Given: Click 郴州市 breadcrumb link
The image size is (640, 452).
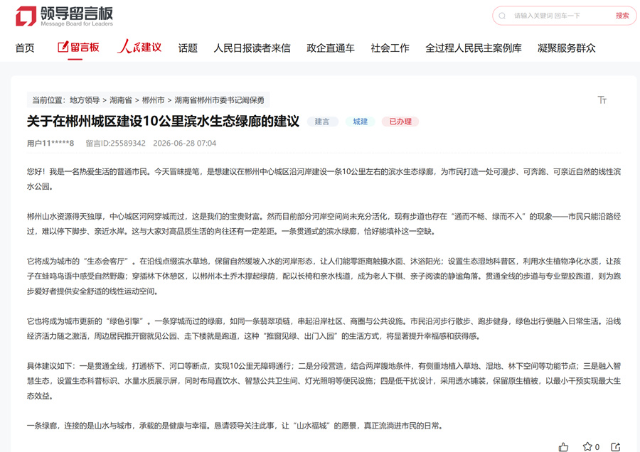Looking at the screenshot, I should [154, 100].
